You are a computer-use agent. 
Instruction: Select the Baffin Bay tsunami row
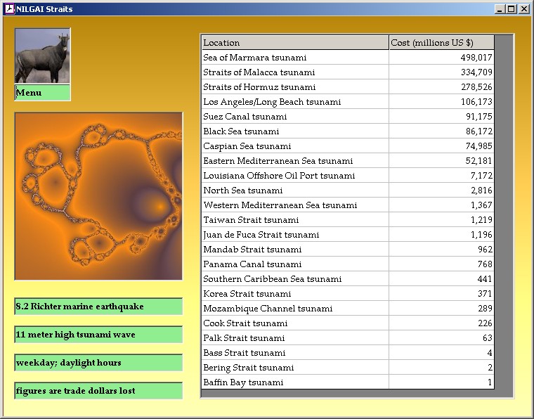coord(294,382)
